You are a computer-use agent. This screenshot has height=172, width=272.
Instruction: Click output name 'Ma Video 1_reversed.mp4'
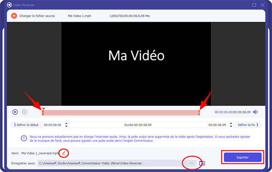click(x=40, y=153)
